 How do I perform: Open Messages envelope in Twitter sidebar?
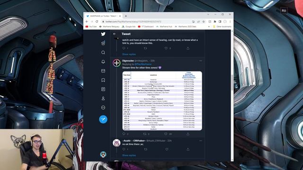[x=103, y=71]
